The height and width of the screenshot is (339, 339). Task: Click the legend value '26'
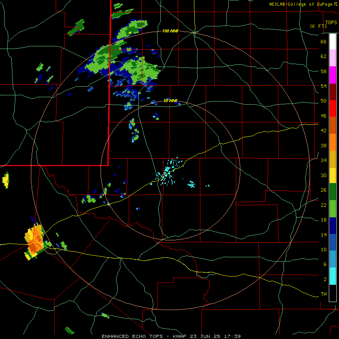324,190
